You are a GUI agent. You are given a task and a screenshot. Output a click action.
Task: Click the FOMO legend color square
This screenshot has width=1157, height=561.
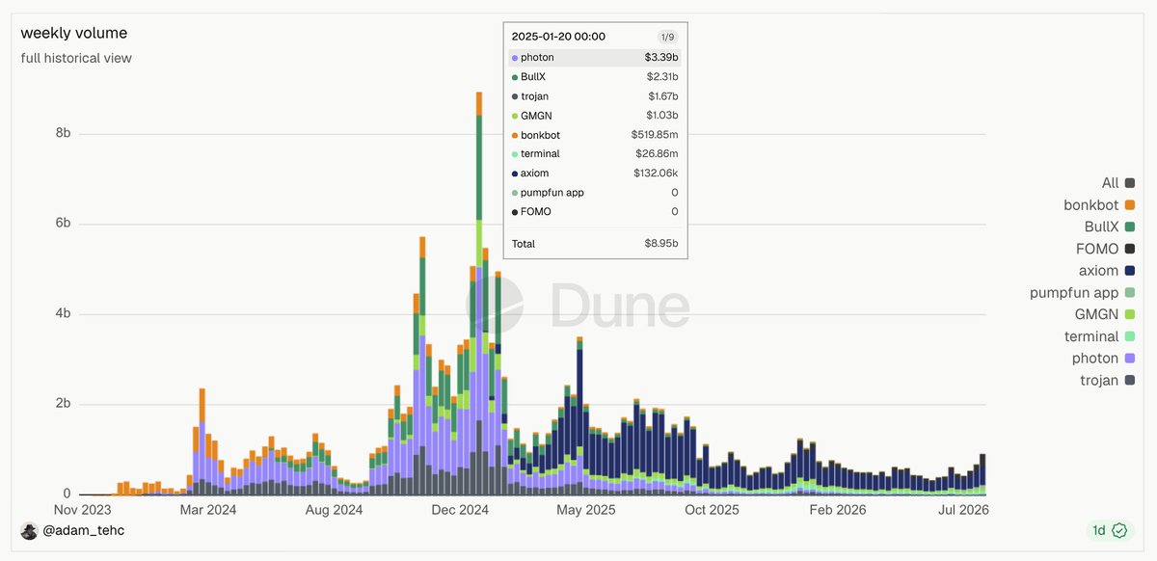click(1129, 249)
